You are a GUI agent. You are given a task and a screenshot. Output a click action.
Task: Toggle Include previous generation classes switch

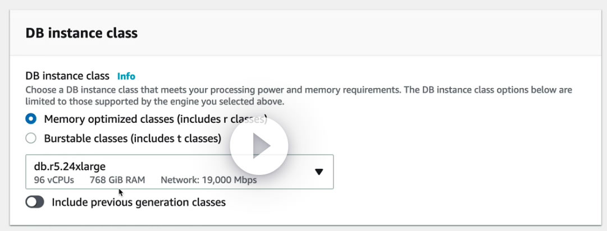[x=35, y=202]
